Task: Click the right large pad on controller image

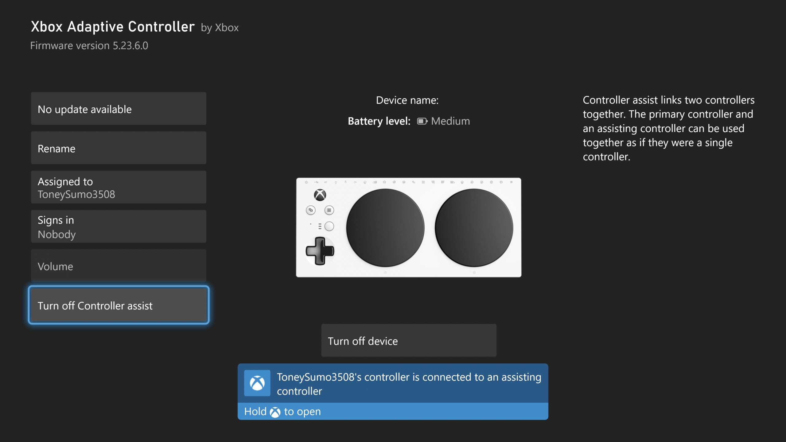Action: pyautogui.click(x=474, y=228)
